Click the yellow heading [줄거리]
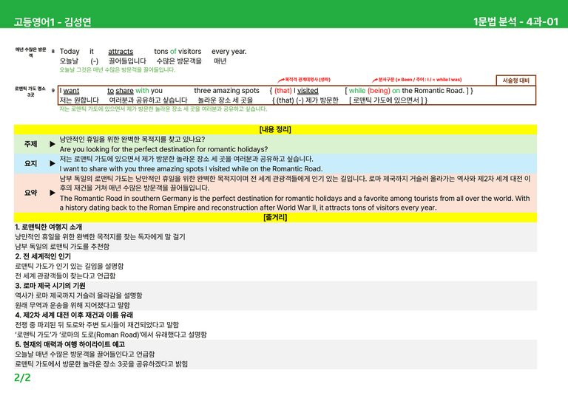 point(275,217)
